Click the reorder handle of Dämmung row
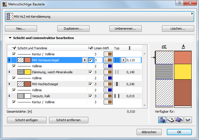199x140 pixels. point(9,72)
